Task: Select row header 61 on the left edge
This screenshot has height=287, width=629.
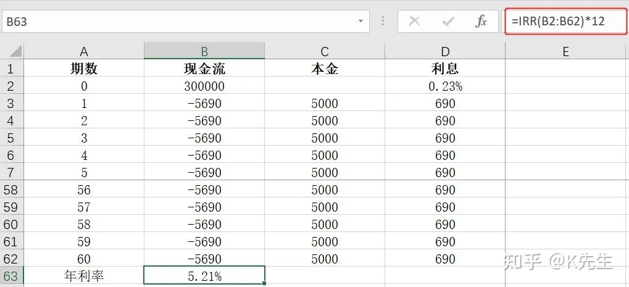Action: tap(12, 241)
